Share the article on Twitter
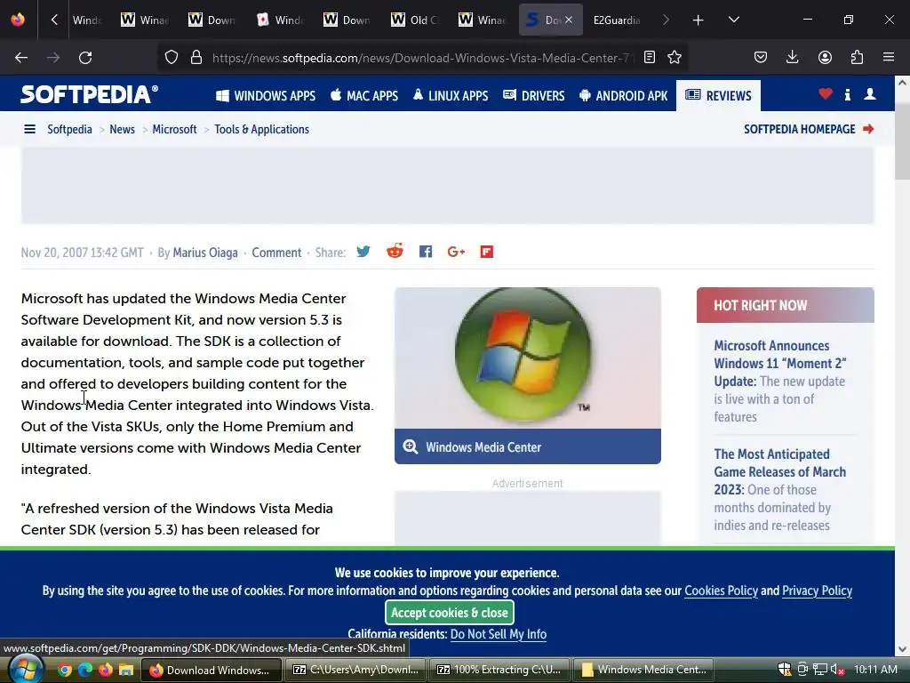 [363, 252]
